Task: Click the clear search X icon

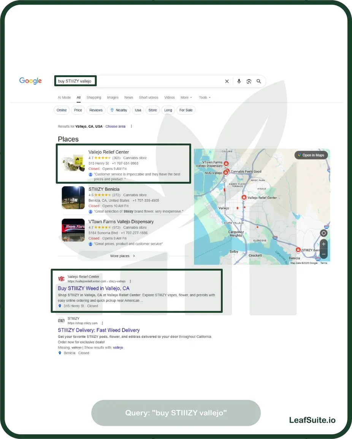Action: coord(227,81)
